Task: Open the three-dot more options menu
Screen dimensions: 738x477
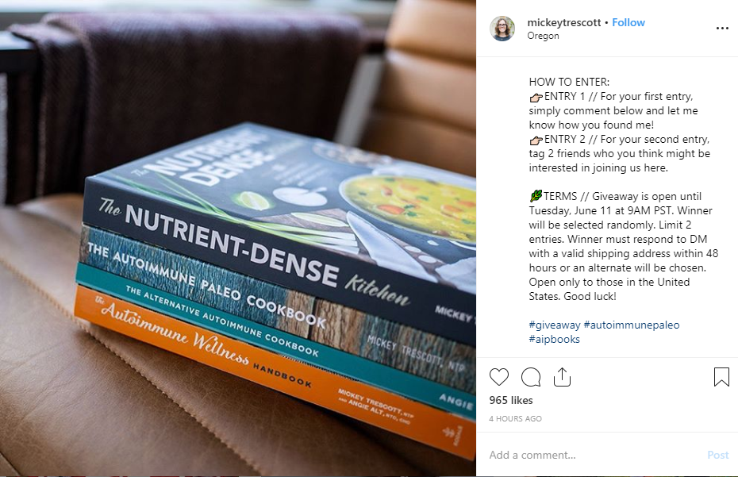Action: click(x=722, y=29)
